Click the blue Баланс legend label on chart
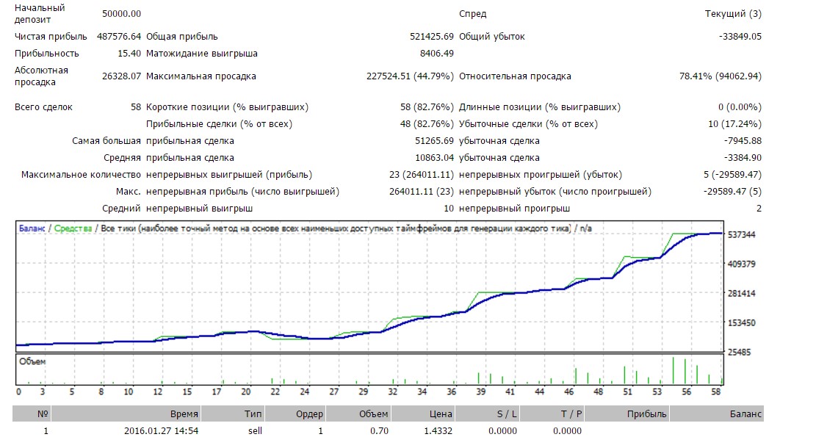The image size is (827, 437). coord(31,229)
